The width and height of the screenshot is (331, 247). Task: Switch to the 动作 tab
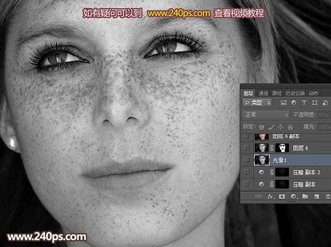pyautogui.click(x=313, y=93)
